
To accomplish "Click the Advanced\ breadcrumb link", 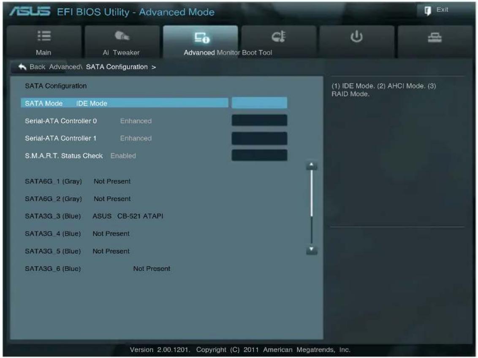I will coord(66,67).
